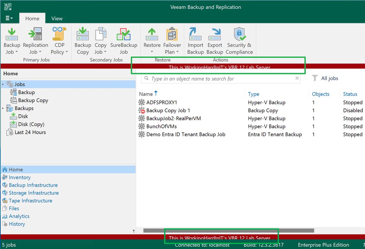Go to the History view
Image resolution: width=365 pixels, height=249 pixels.
(x=17, y=224)
